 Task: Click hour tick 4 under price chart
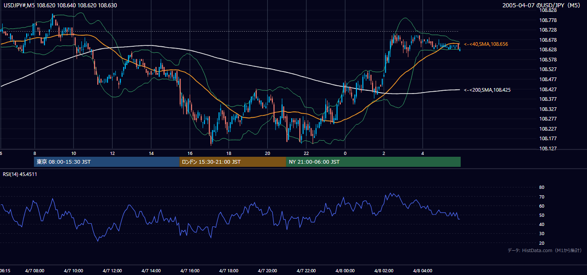tap(423, 153)
